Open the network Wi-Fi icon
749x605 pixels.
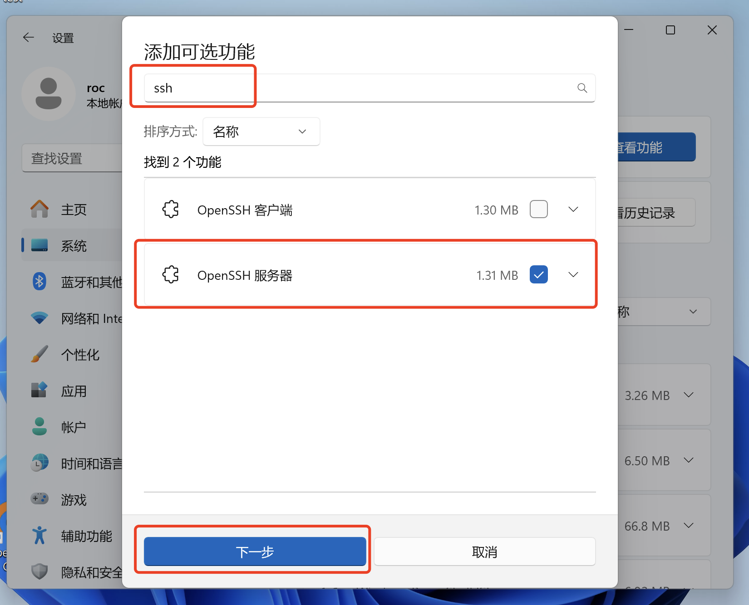tap(39, 318)
